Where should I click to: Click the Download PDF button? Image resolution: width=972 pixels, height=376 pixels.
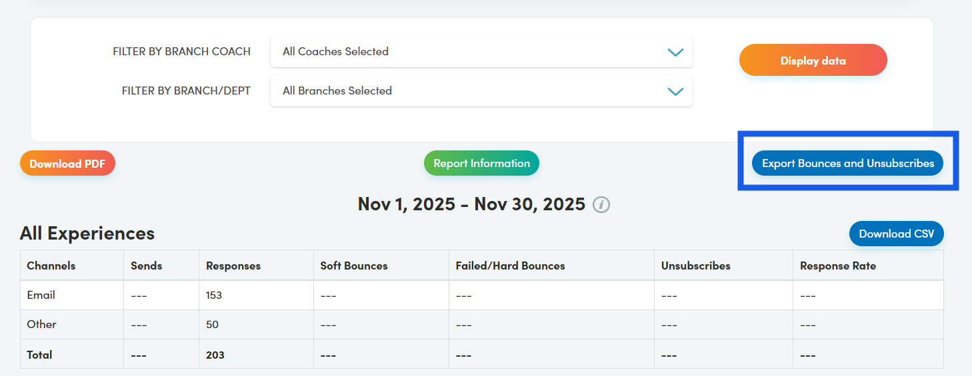[x=67, y=164]
